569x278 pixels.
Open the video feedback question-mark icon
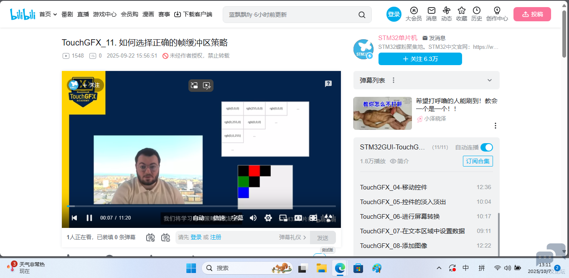(x=328, y=83)
